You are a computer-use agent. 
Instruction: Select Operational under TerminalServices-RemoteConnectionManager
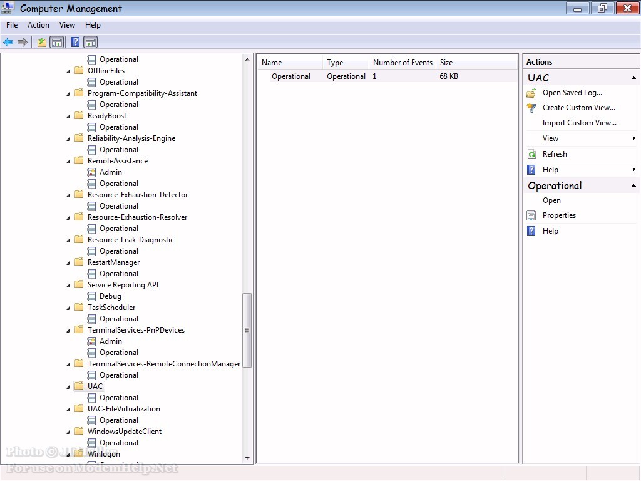point(119,375)
